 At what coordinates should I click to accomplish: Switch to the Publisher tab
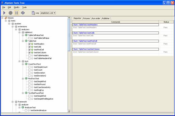point(106,18)
